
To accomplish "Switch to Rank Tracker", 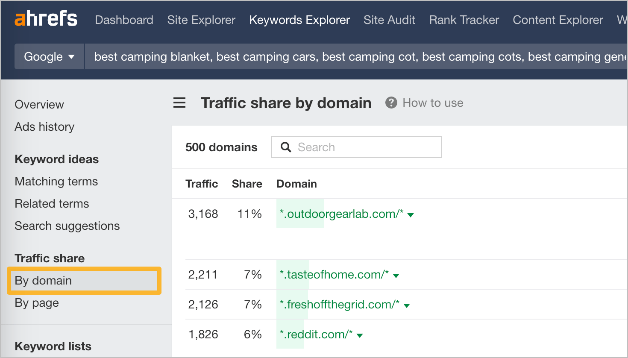I will click(464, 20).
